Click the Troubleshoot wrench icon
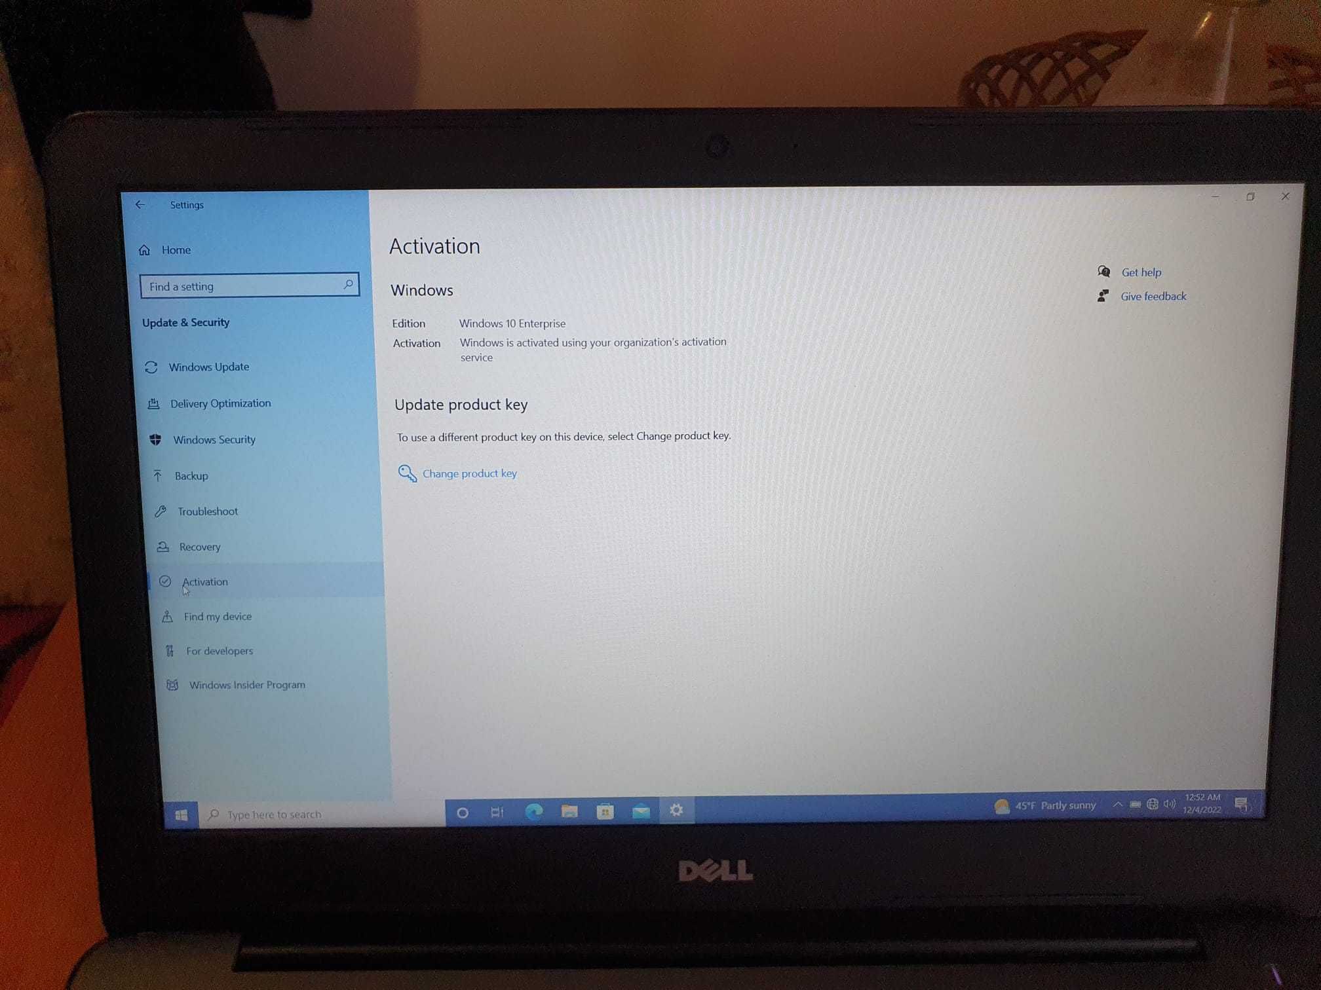This screenshot has height=990, width=1321. click(159, 511)
